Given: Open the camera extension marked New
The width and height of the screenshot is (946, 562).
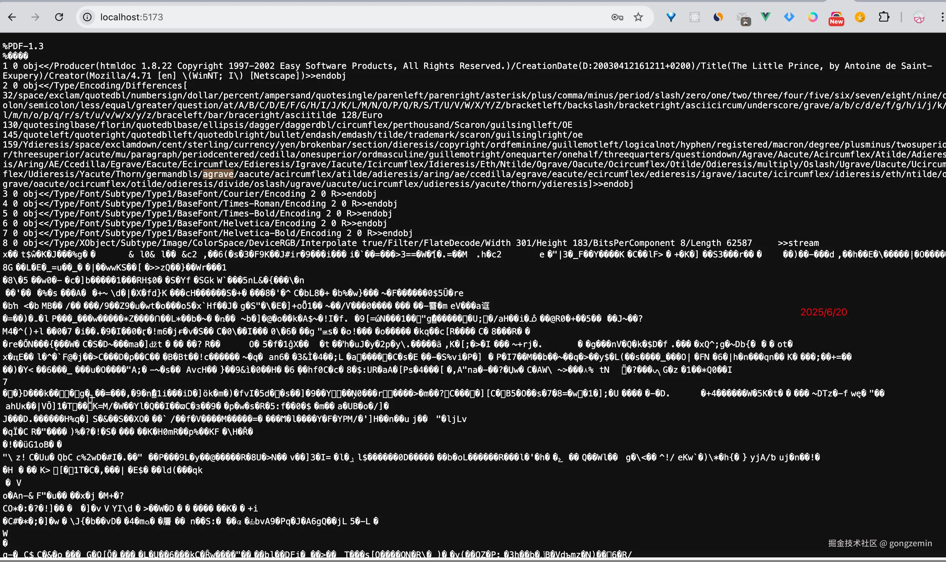Looking at the screenshot, I should [836, 18].
